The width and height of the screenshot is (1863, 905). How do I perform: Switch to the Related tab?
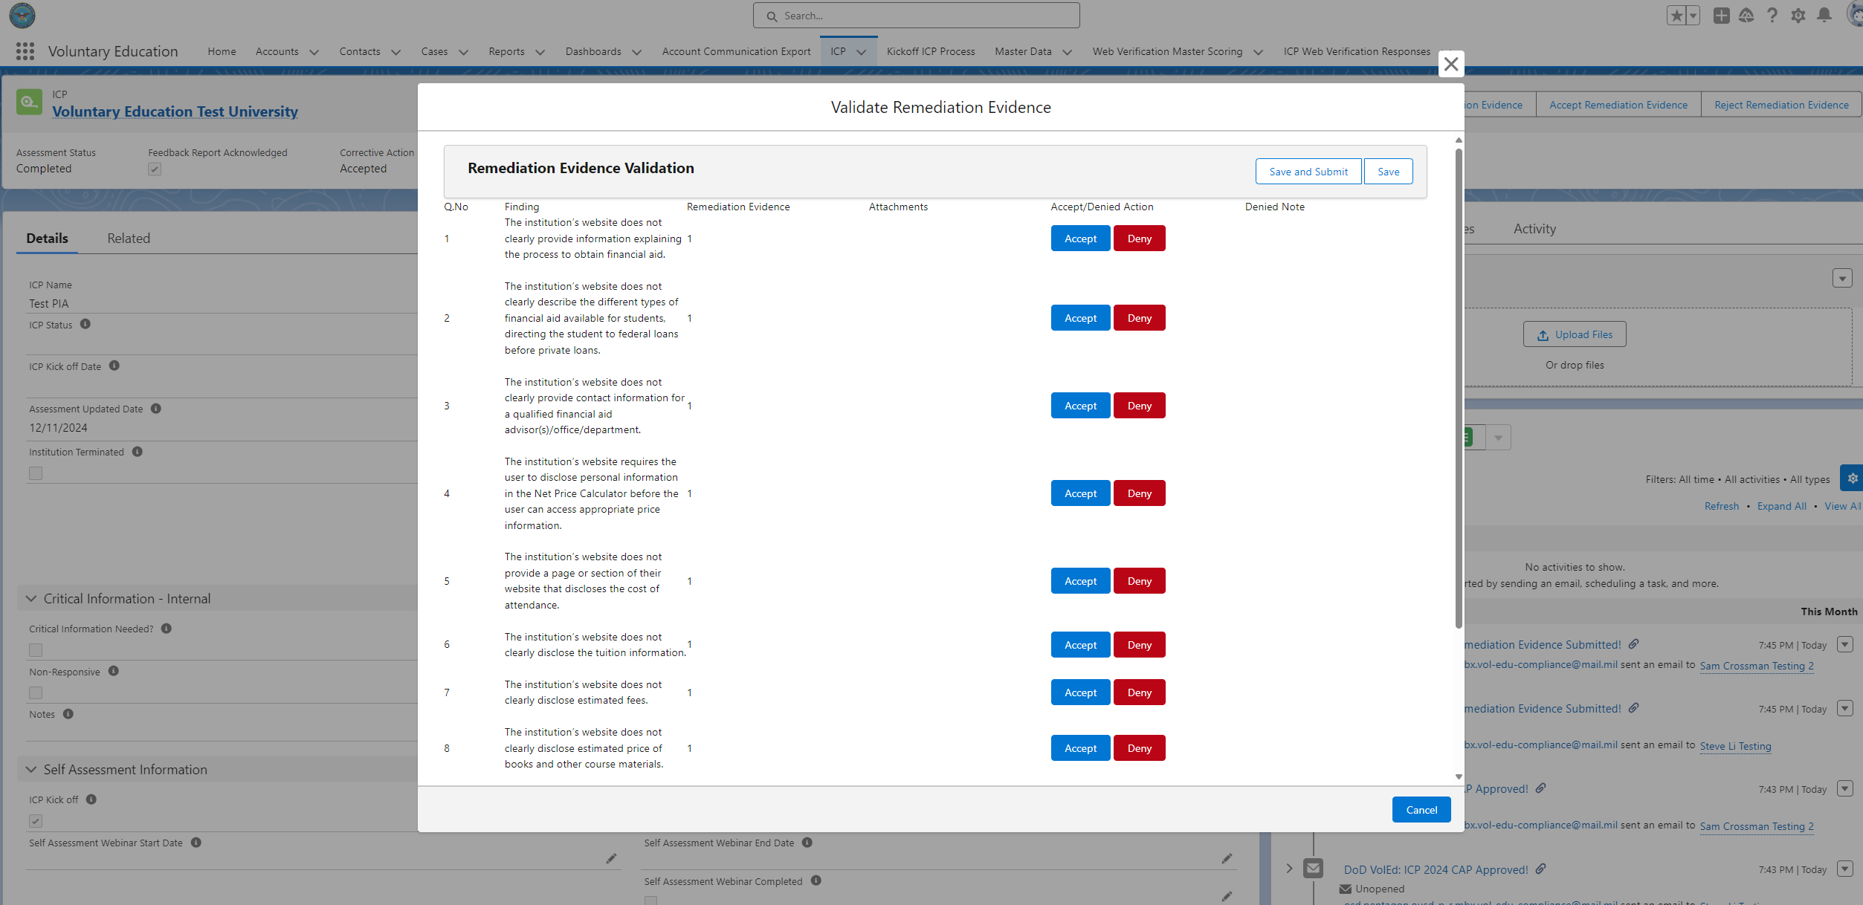[x=128, y=239]
